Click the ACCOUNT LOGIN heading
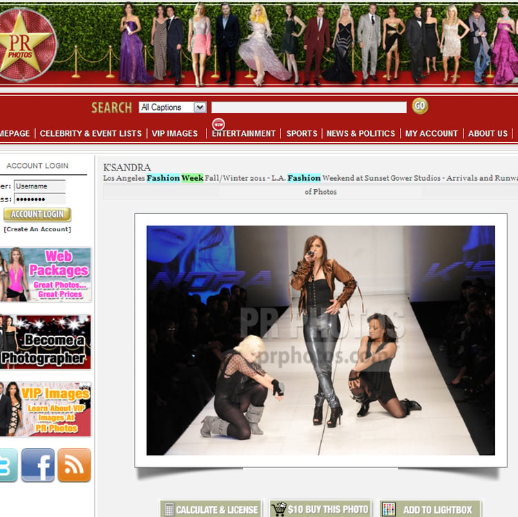This screenshot has width=518, height=517. point(37,166)
